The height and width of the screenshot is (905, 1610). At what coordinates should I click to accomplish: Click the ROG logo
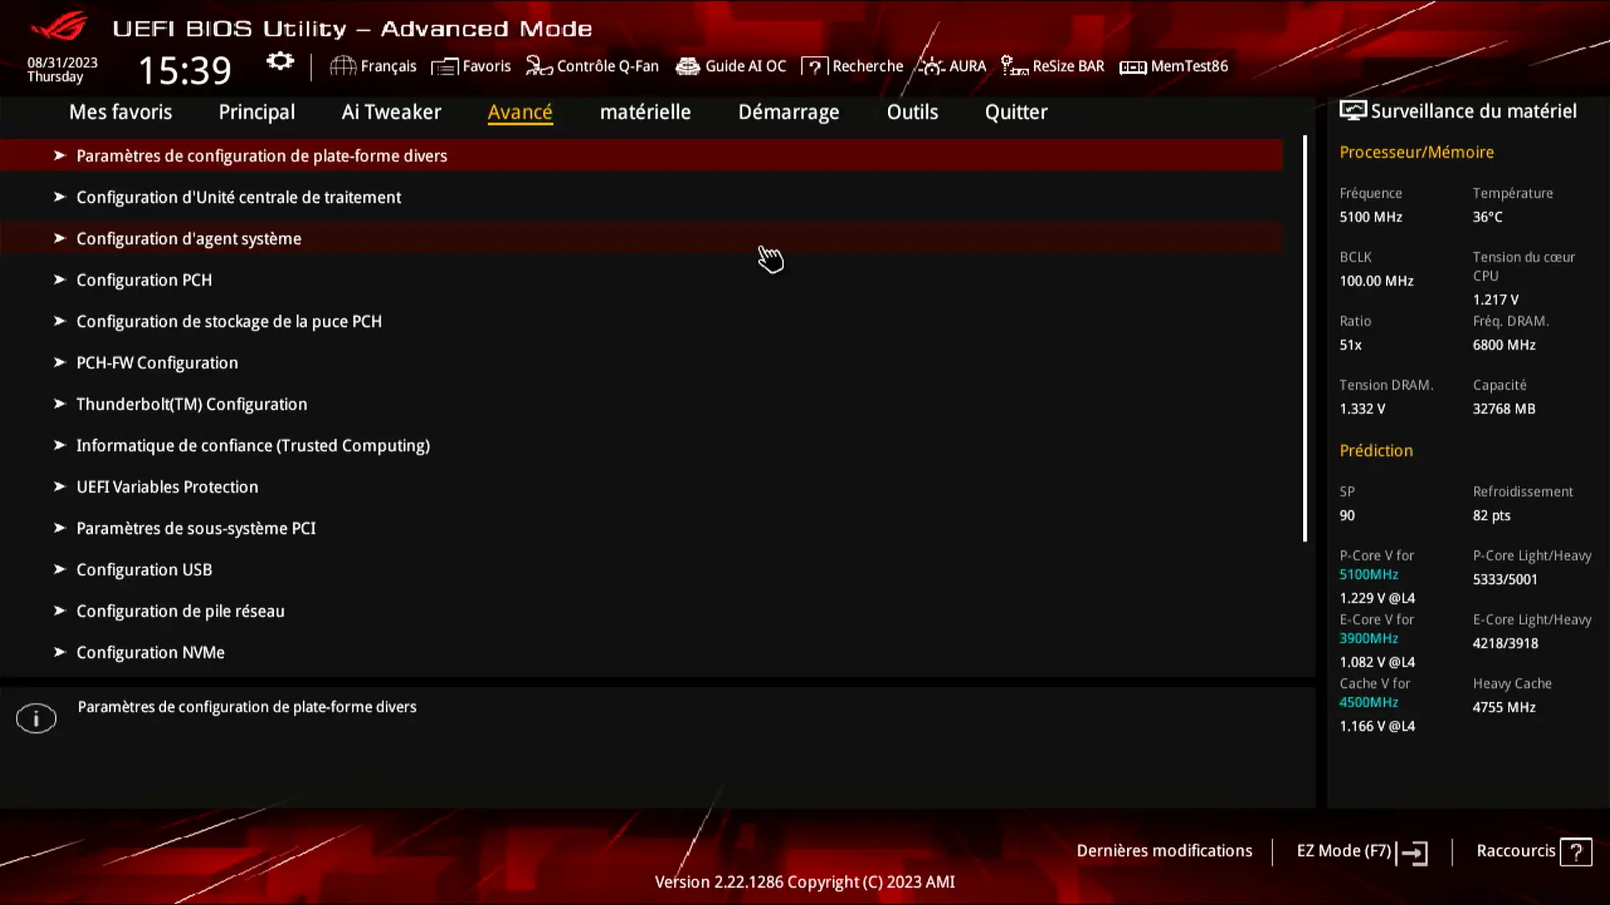tap(59, 26)
